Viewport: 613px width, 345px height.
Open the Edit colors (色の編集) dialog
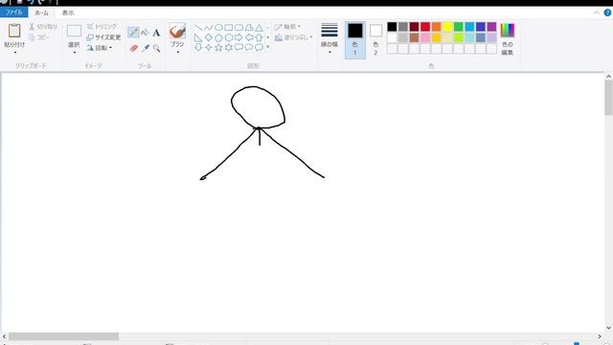[x=508, y=39]
